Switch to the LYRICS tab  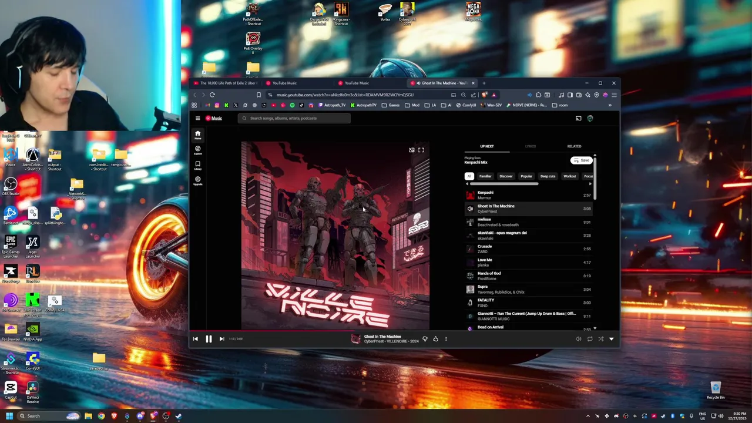[x=531, y=146]
